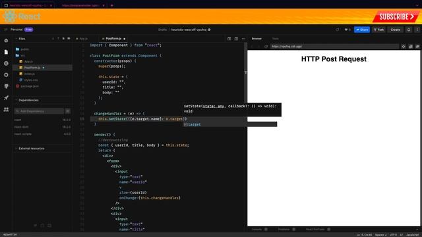Screen dimensions: 422x237
Task: Click the preview responsive view icon
Action: pos(410,47)
